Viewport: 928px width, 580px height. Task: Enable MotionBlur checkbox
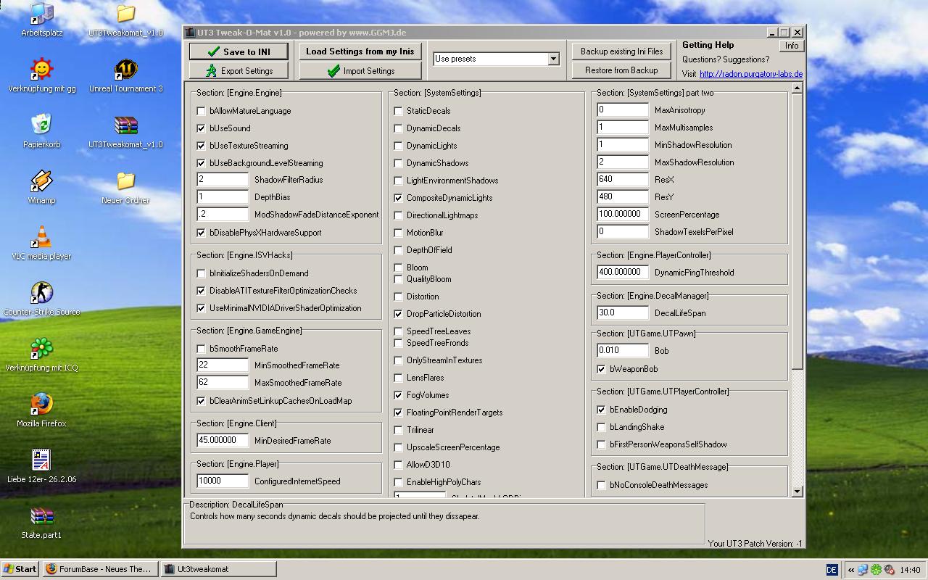[399, 233]
